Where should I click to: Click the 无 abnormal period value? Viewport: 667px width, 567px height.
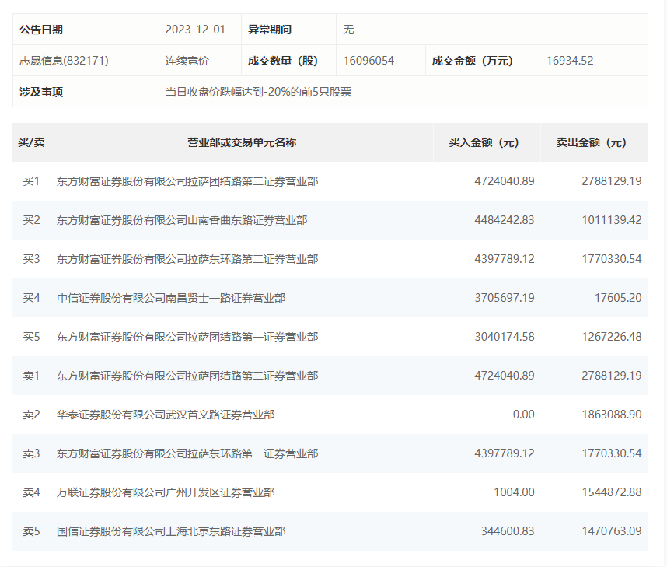(348, 30)
